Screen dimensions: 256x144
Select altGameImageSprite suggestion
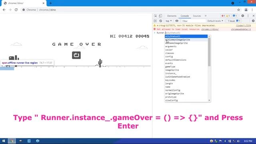(x=186, y=43)
